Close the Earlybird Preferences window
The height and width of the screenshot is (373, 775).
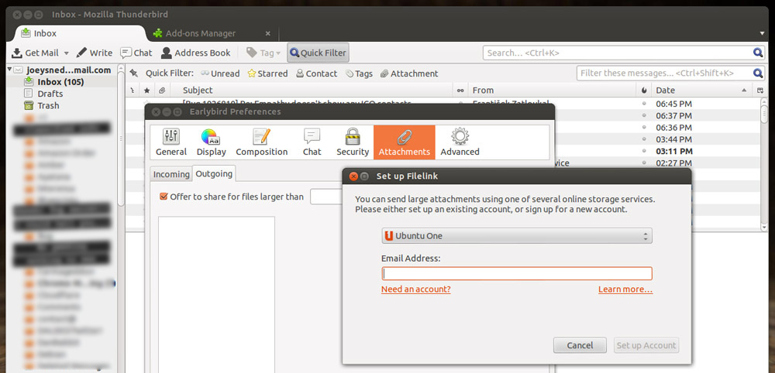click(156, 112)
